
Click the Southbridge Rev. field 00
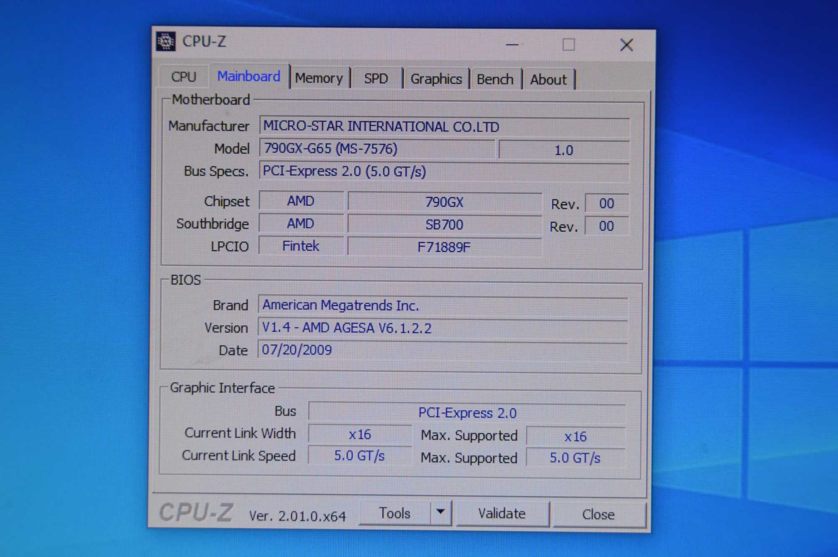[x=606, y=226]
